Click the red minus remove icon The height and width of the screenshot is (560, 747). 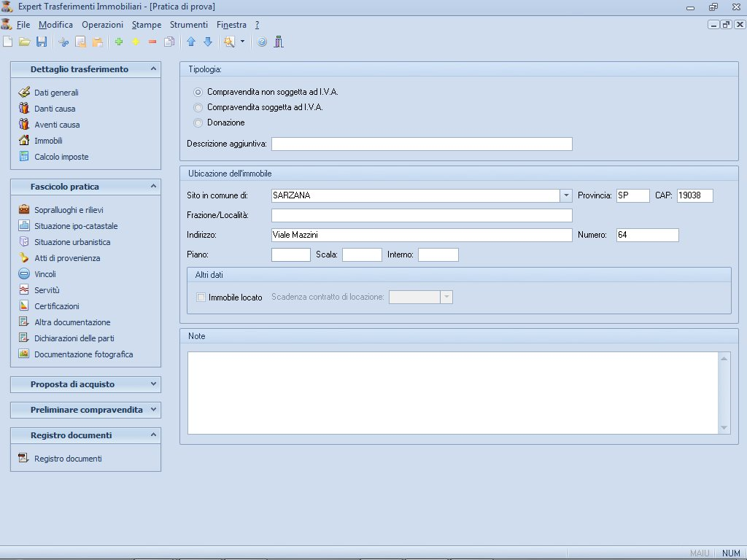click(152, 42)
